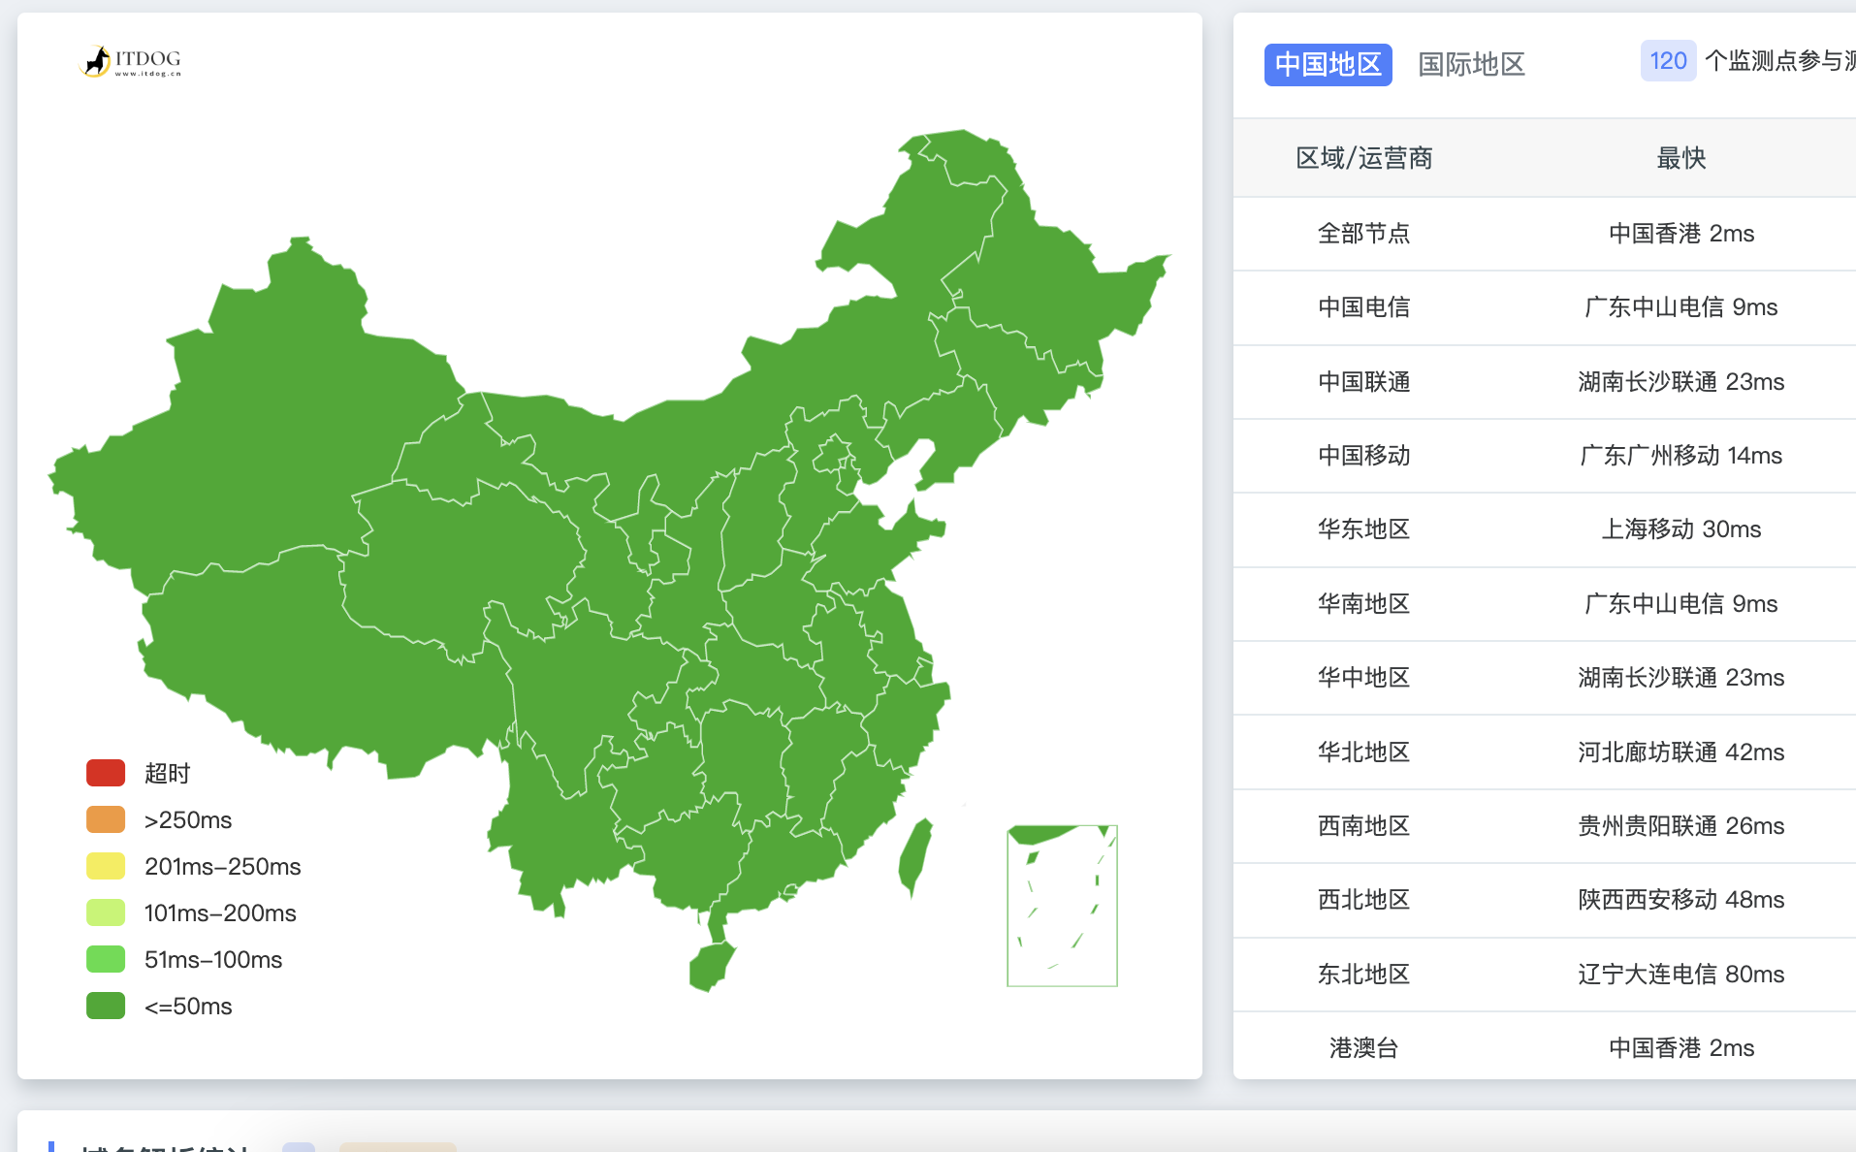Click the 港澳台 row label

point(1363,1048)
